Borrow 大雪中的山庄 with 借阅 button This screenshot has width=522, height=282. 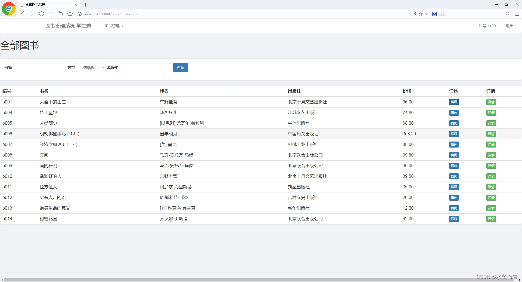454,102
